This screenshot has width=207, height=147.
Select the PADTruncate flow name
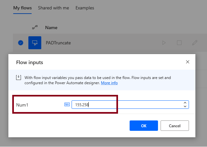pos(58,43)
